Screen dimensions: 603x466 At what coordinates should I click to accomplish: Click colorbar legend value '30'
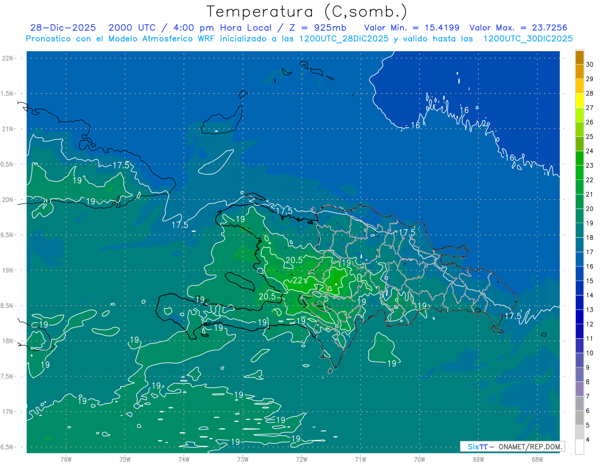(590, 64)
